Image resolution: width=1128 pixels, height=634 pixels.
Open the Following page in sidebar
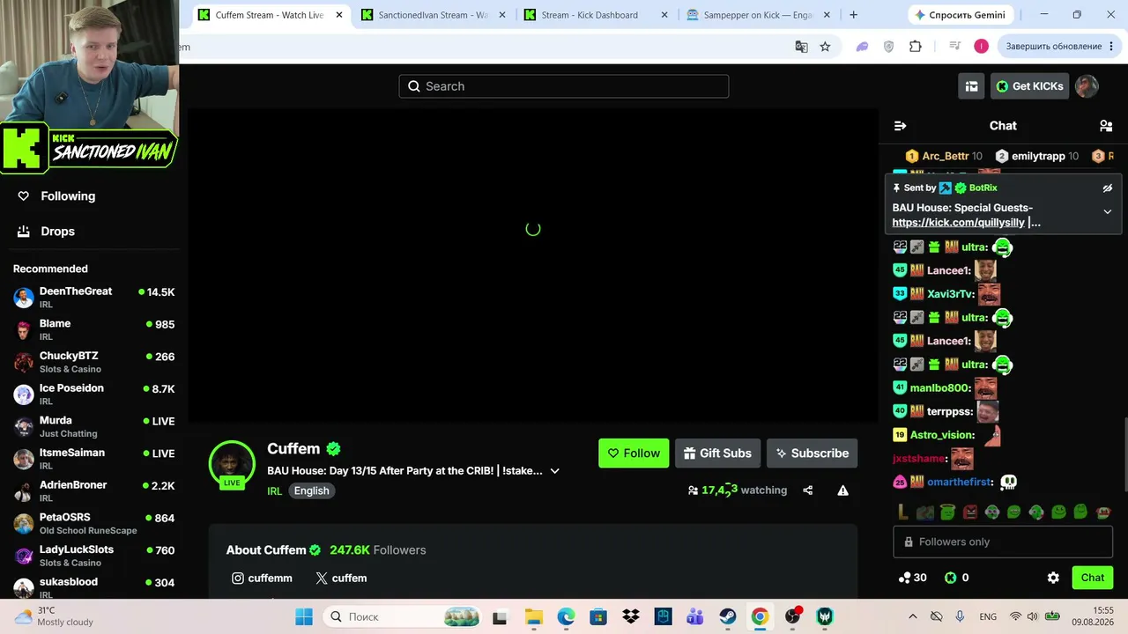click(57, 196)
